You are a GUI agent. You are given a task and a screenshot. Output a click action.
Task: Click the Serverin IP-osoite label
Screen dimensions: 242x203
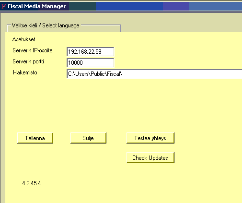[33, 50]
